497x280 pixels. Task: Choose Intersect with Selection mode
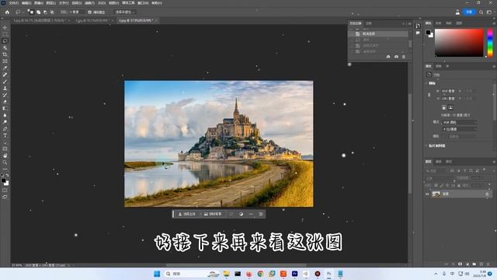(52, 12)
